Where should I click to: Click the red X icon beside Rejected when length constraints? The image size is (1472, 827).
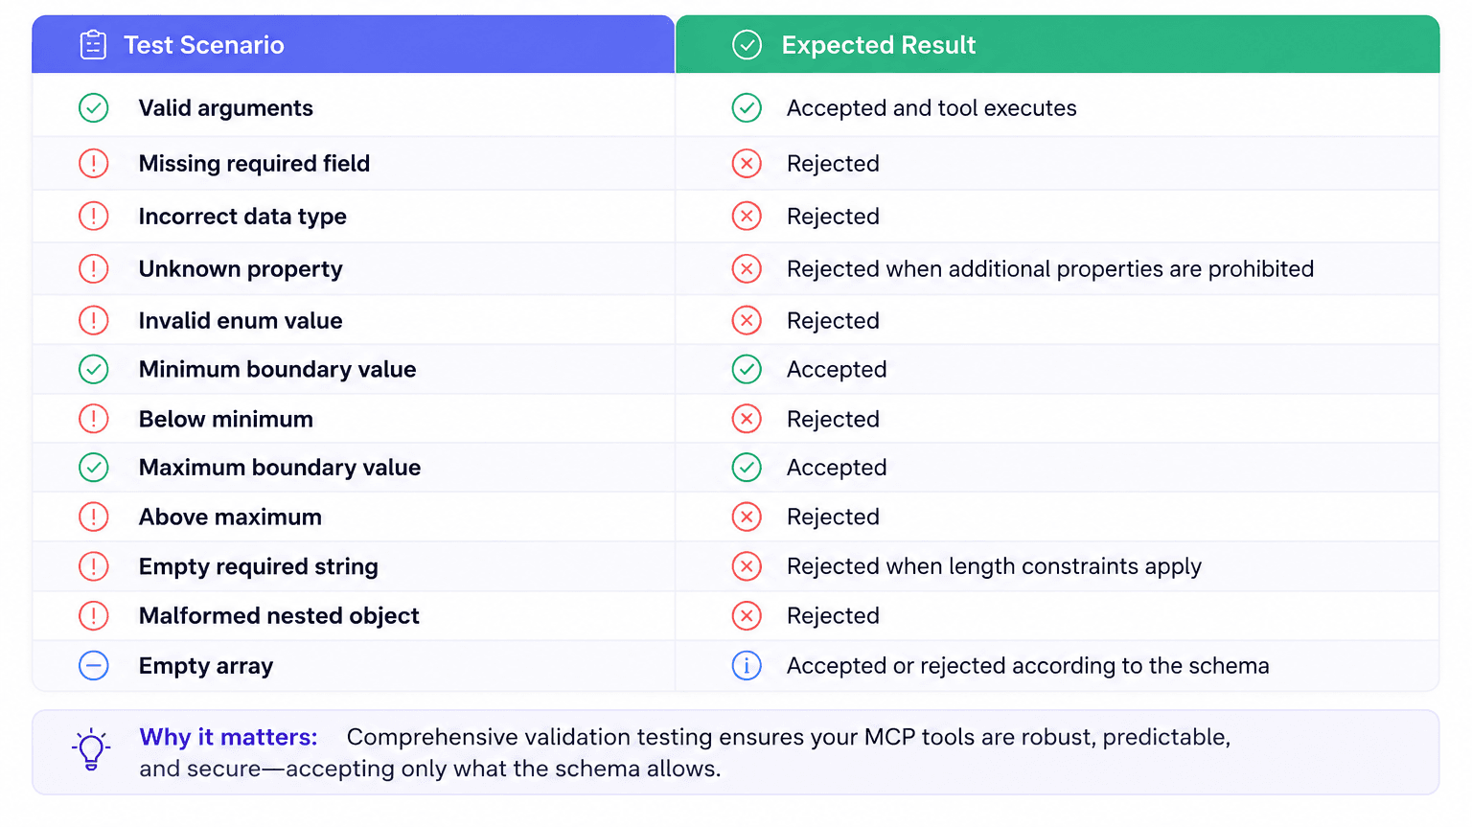747,566
